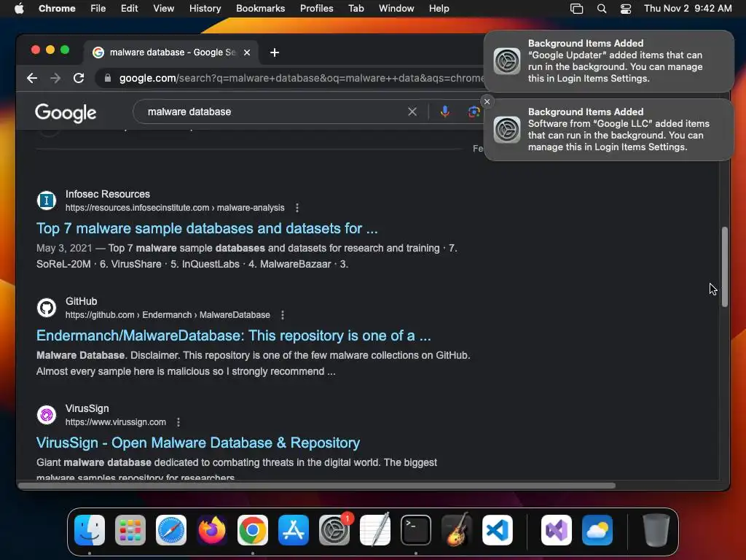Screen dimensions: 746x560
Task: Click the resources.infosecinstitute.com URL text
Action: pos(175,208)
